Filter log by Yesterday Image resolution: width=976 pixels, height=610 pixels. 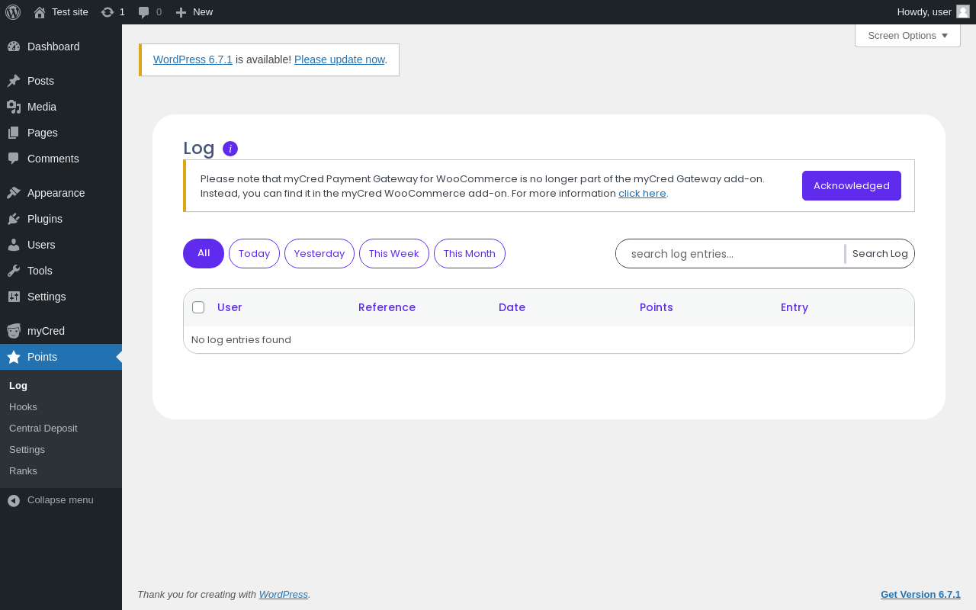pos(319,253)
